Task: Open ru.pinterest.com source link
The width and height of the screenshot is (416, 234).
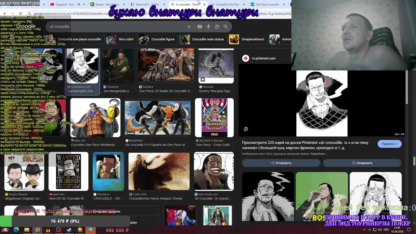Action: [x=264, y=58]
